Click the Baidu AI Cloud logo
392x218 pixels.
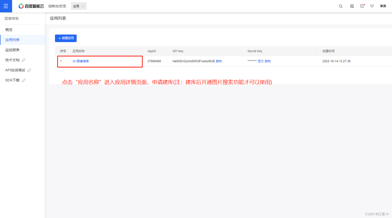(x=31, y=6)
